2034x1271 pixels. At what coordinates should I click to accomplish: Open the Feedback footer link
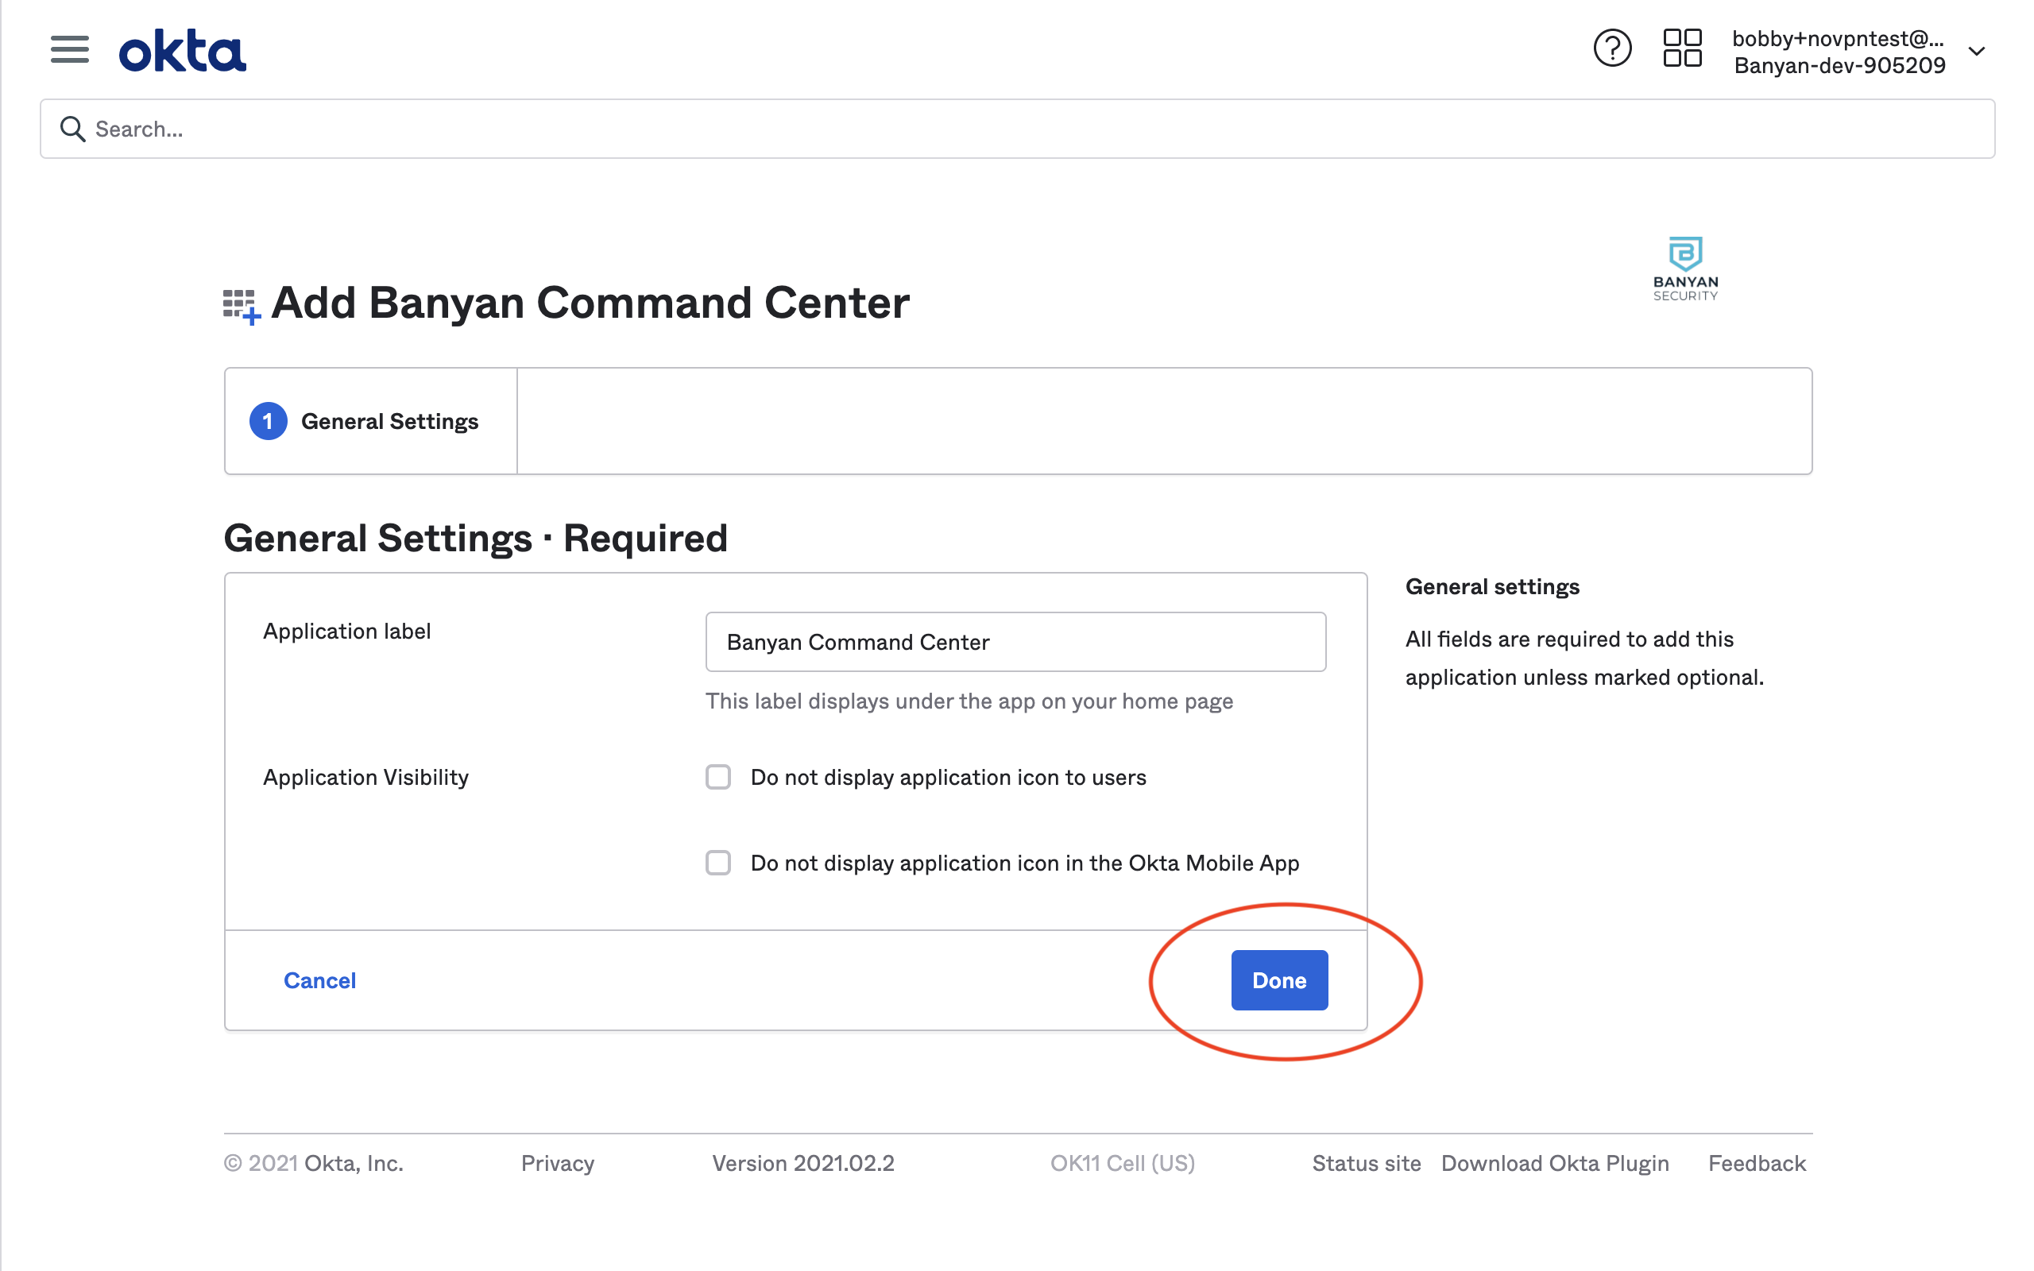1757,1164
